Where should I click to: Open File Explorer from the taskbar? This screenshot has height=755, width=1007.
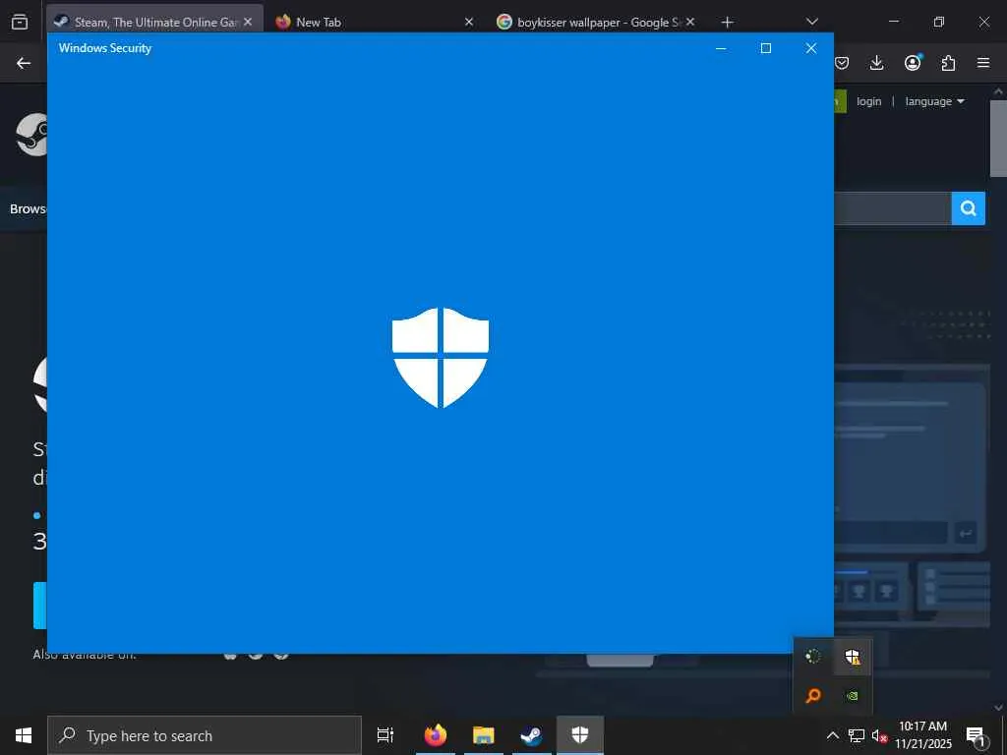pyautogui.click(x=484, y=735)
